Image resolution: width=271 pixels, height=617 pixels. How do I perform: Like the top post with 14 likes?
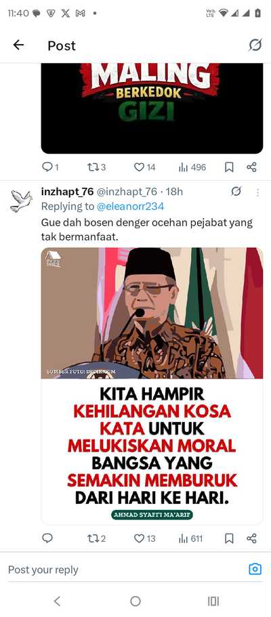click(144, 167)
